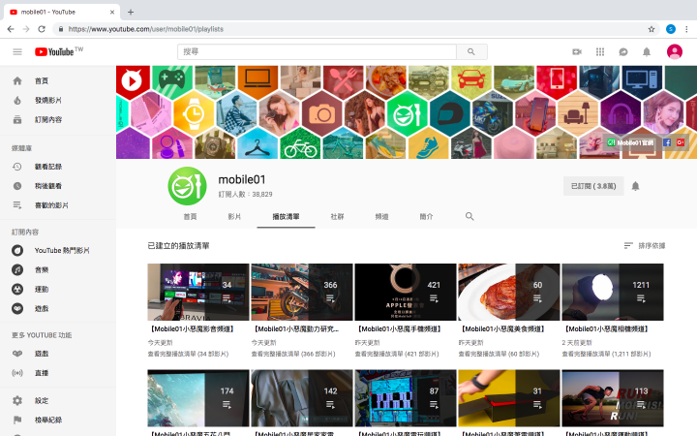Open playlist thumbnail showing 421 videos
697x436 pixels.
coord(406,292)
